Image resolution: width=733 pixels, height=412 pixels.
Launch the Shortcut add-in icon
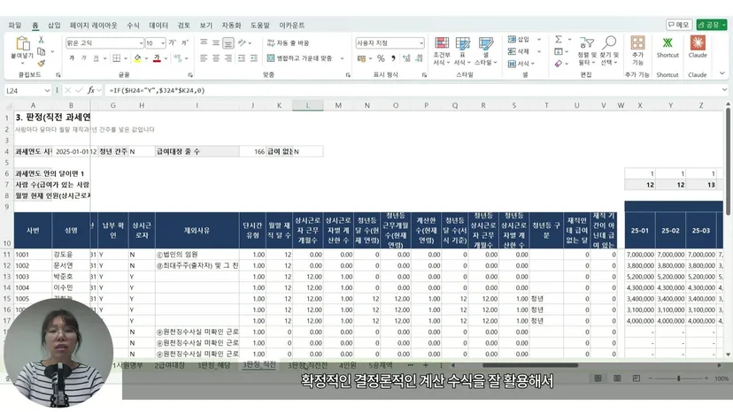[x=667, y=48]
